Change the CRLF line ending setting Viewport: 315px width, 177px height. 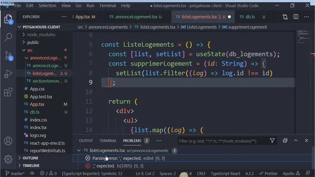201,174
